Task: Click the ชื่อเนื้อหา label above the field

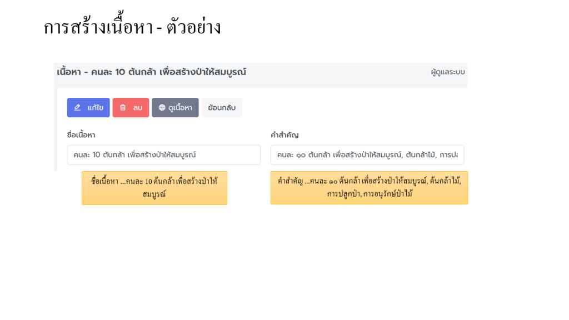Action: pos(81,135)
